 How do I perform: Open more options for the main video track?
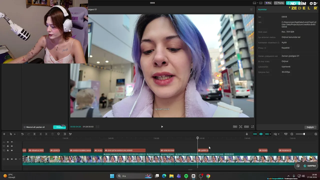pyautogui.click(x=20, y=159)
